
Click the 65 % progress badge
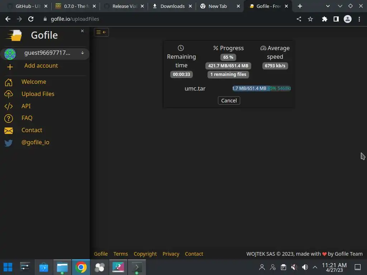tap(228, 57)
